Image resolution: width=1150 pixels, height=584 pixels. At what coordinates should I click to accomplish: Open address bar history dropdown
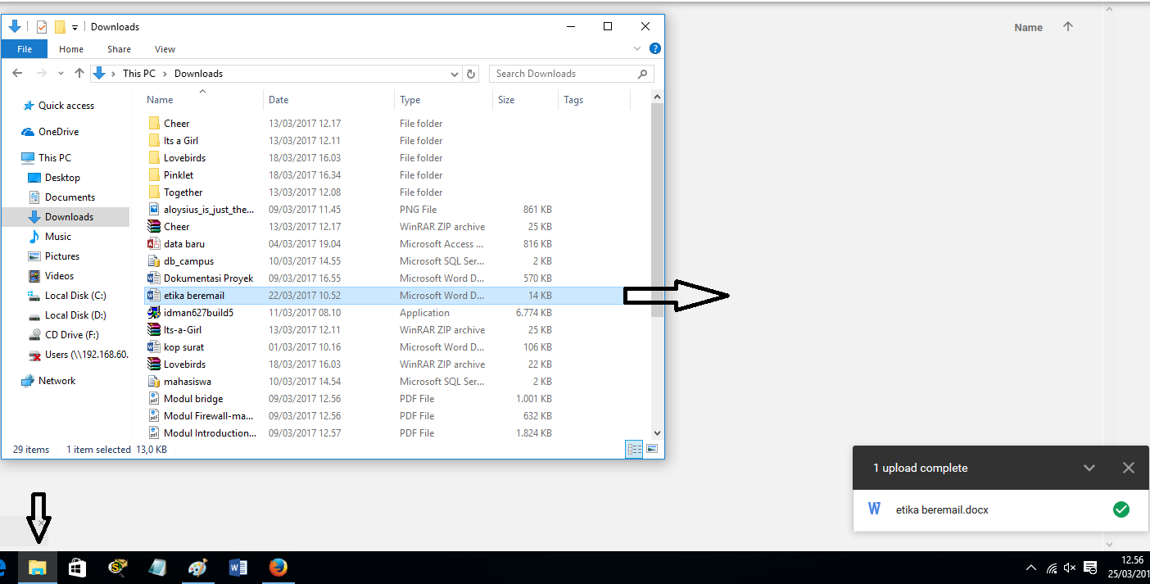click(x=455, y=74)
